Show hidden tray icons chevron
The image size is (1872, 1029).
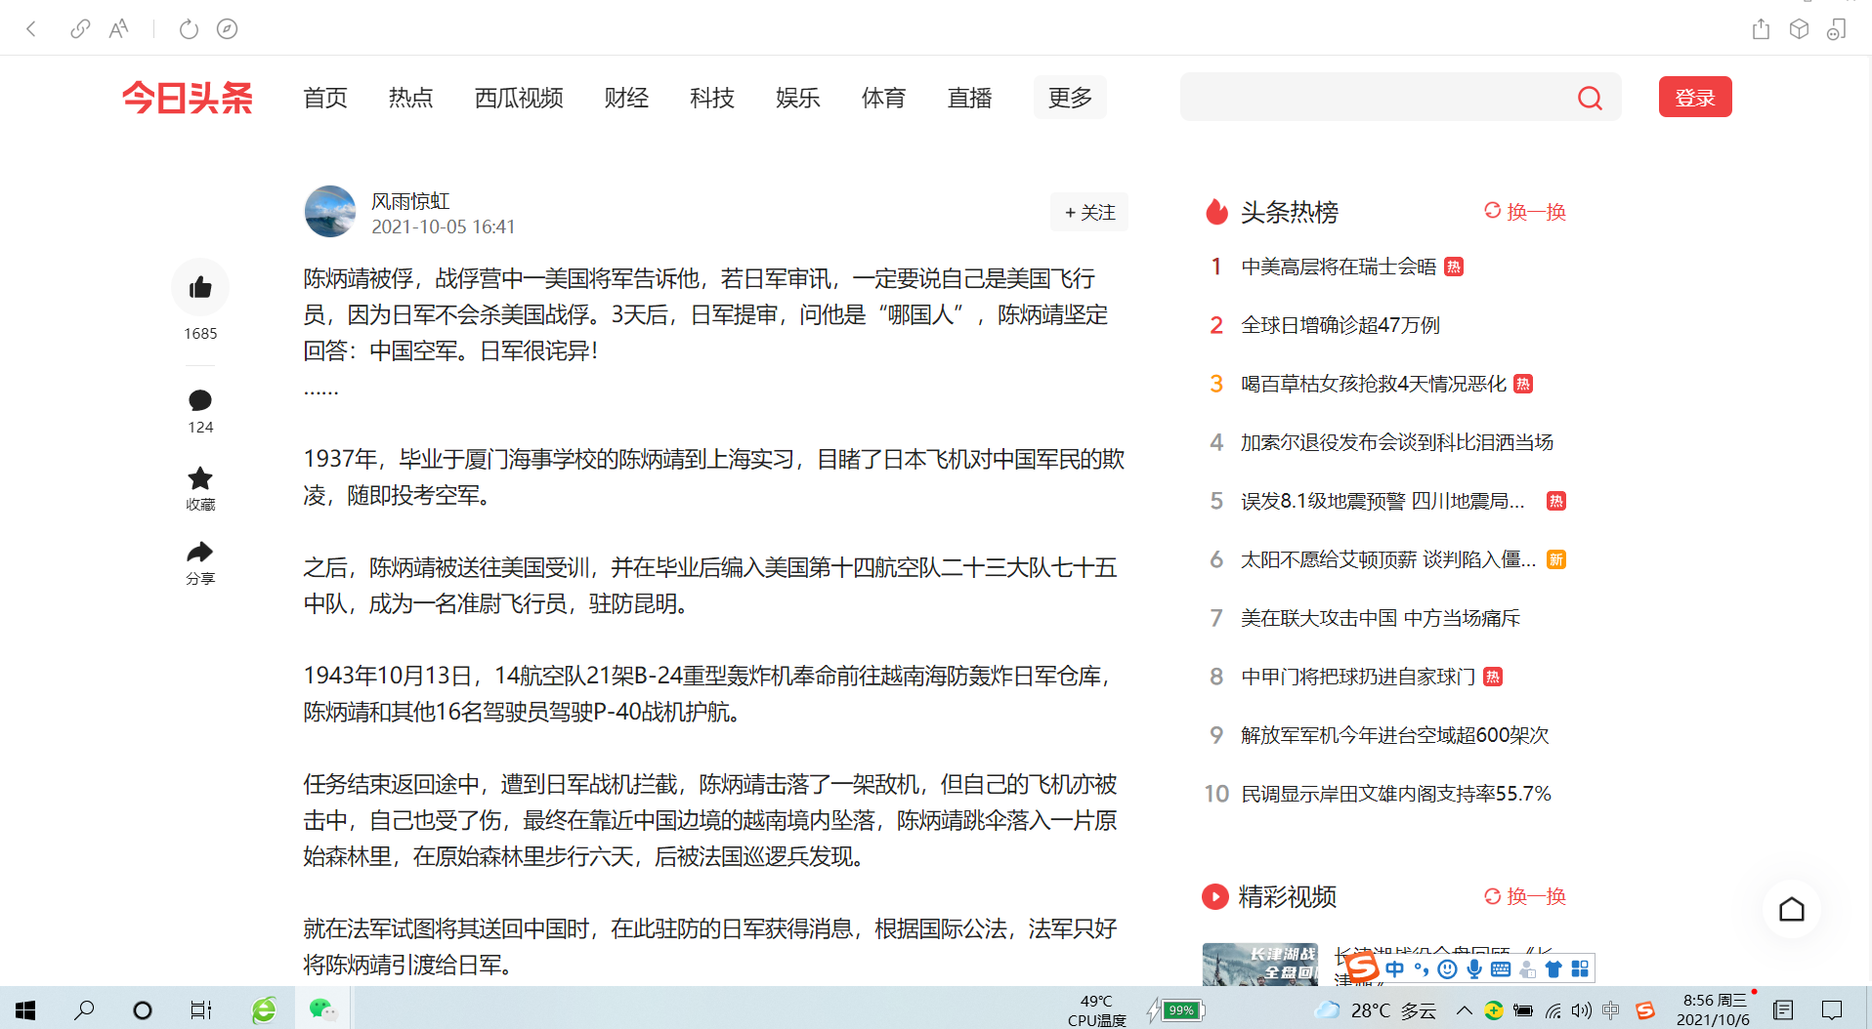1465,1010
